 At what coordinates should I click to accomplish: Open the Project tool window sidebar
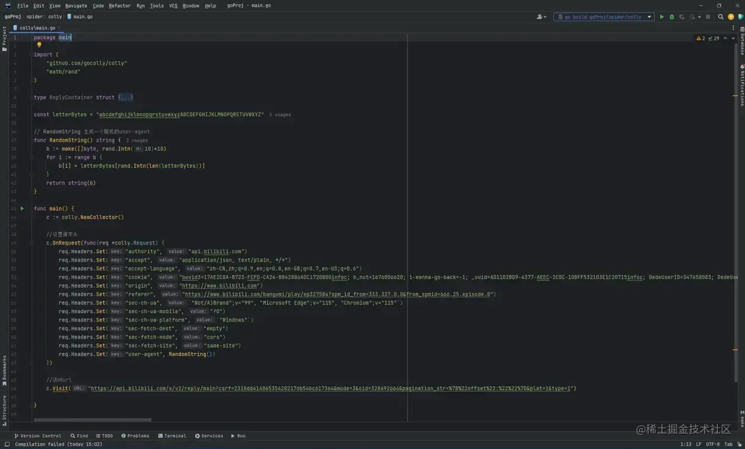coord(4,39)
